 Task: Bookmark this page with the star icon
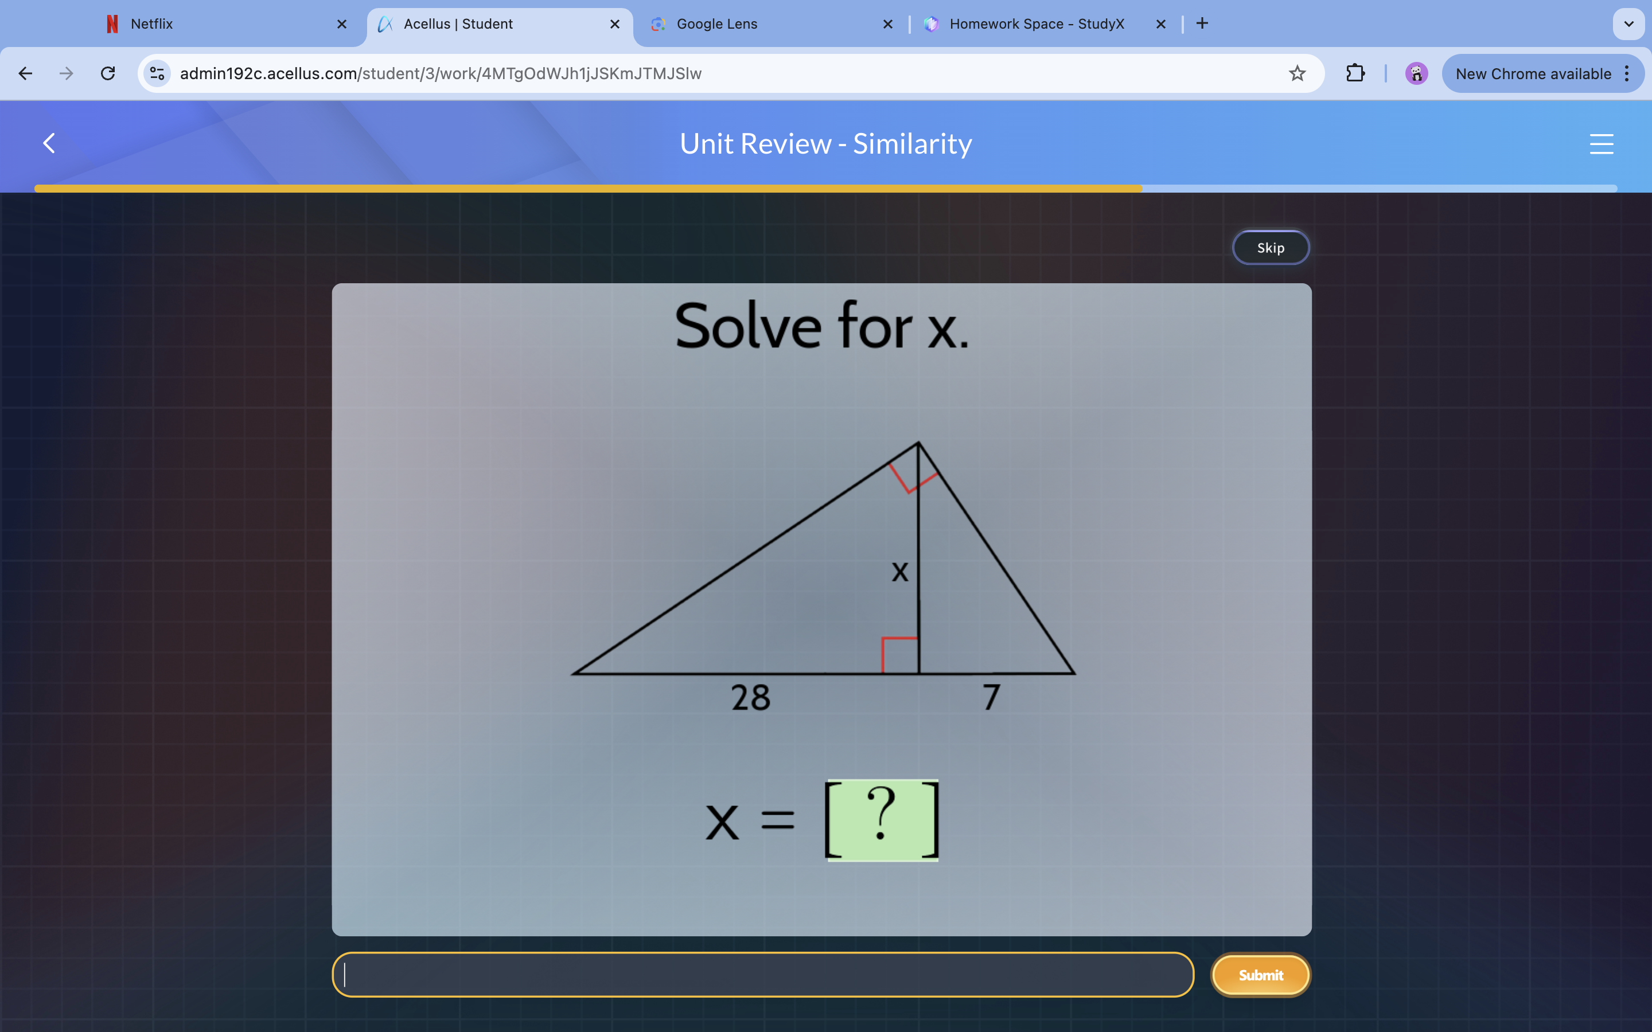tap(1297, 73)
